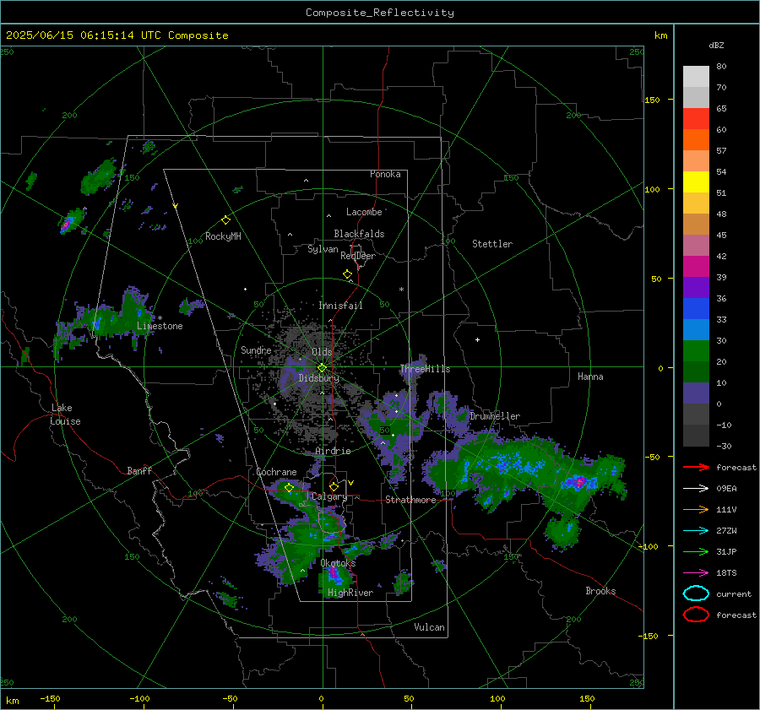The image size is (760, 710).
Task: Click the red forecast arrow legend icon
Action: (x=696, y=467)
